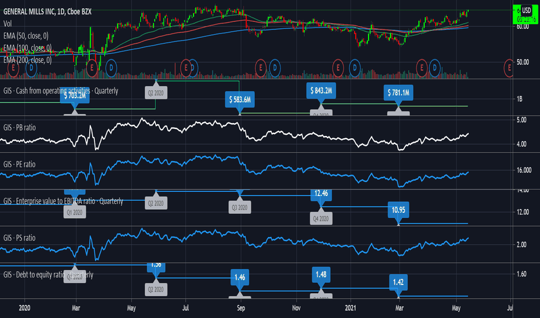Click the GIS PB ratio pane title
The height and width of the screenshot is (318, 540).
(x=19, y=128)
